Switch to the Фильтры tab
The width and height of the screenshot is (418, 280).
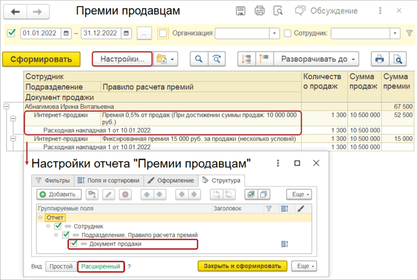point(53,180)
